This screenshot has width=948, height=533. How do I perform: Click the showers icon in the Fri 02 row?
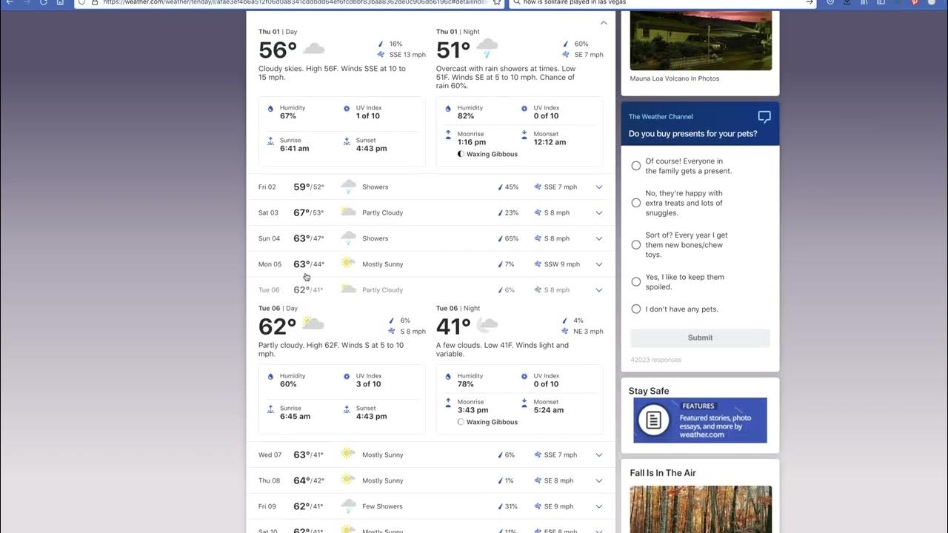pyautogui.click(x=348, y=187)
